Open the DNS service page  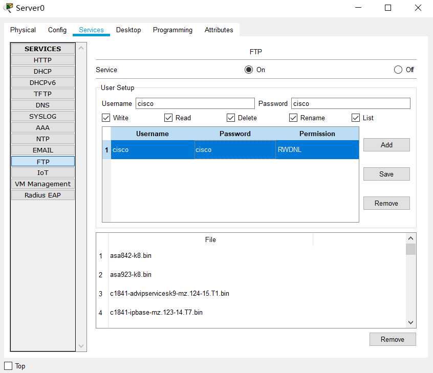[43, 105]
